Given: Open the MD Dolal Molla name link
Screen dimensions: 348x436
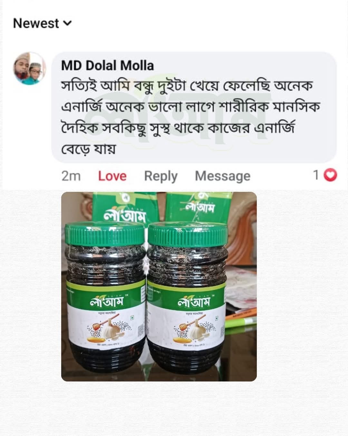Looking at the screenshot, I should [x=107, y=66].
